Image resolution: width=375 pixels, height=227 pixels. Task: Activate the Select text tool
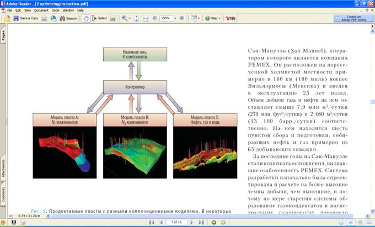click(x=99, y=18)
